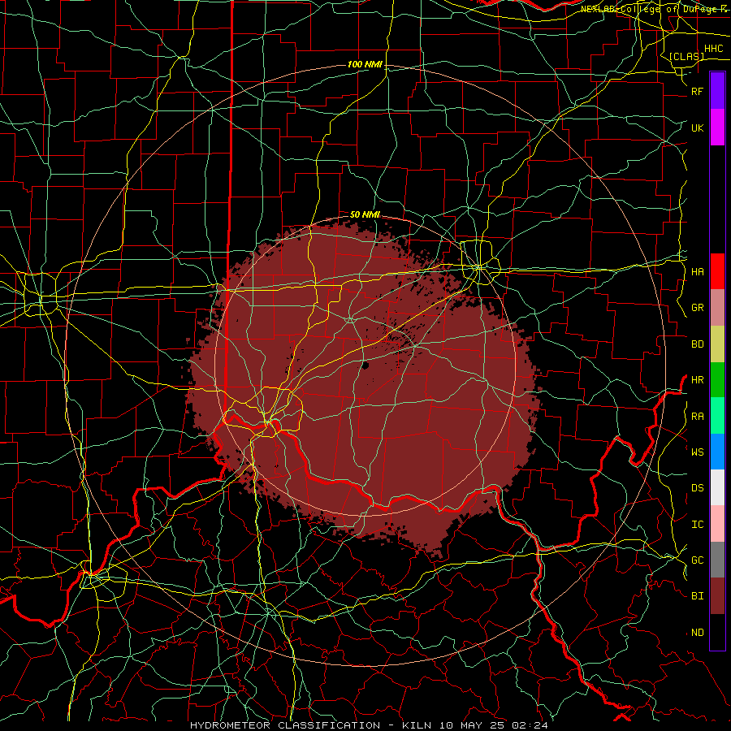The height and width of the screenshot is (731, 731).
Task: Click the HA legend label
Action: (697, 271)
